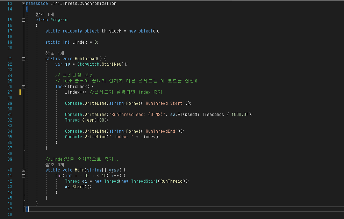
Task: Click the 'Program' class name
Action: tap(59, 20)
